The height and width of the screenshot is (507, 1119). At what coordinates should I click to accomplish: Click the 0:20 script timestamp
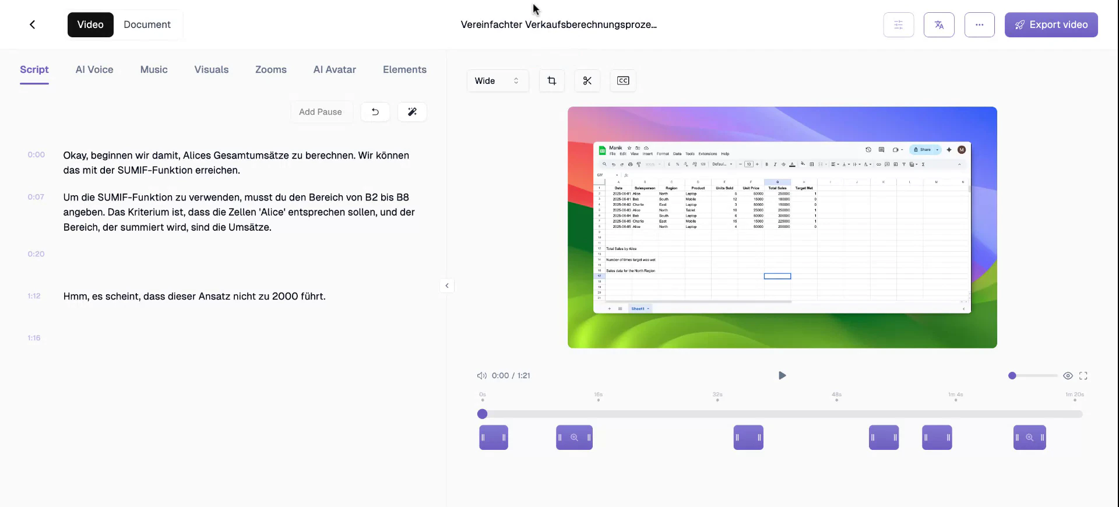point(36,254)
